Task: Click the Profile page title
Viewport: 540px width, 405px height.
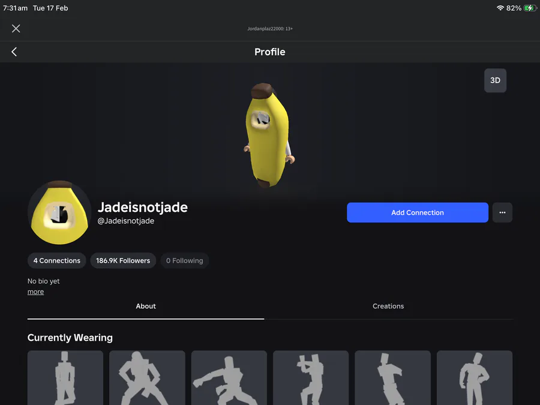Action: point(269,52)
